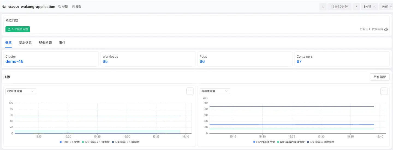This screenshot has height=150, width=393.
Task: Click the 过去30分钟 time range field
Action: tap(340, 7)
